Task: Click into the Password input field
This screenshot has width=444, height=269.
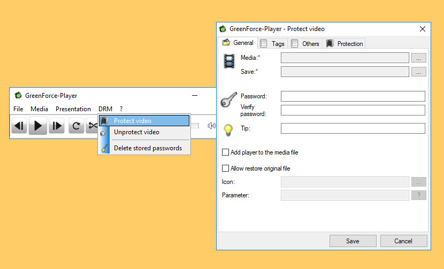Action: (353, 96)
